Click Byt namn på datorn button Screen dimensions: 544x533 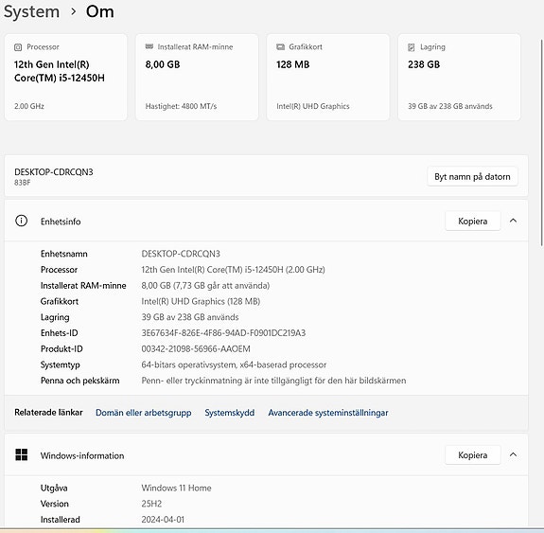coord(472,176)
